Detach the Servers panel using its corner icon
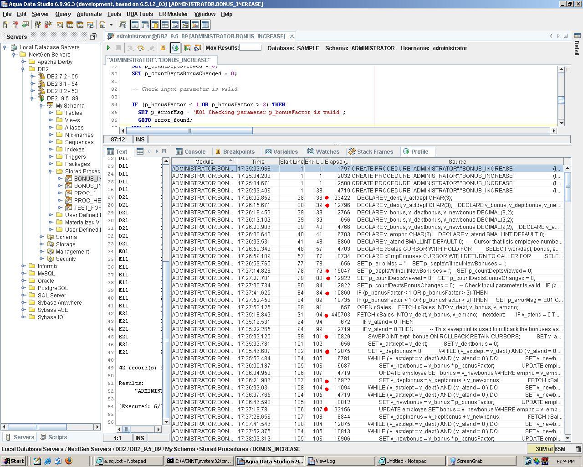Viewport: 583px width, 467px height. [x=93, y=36]
